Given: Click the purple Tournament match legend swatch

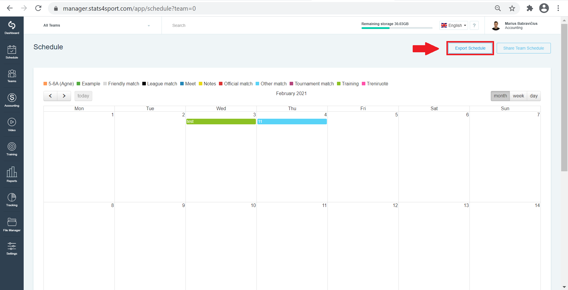Looking at the screenshot, I should pos(291,84).
